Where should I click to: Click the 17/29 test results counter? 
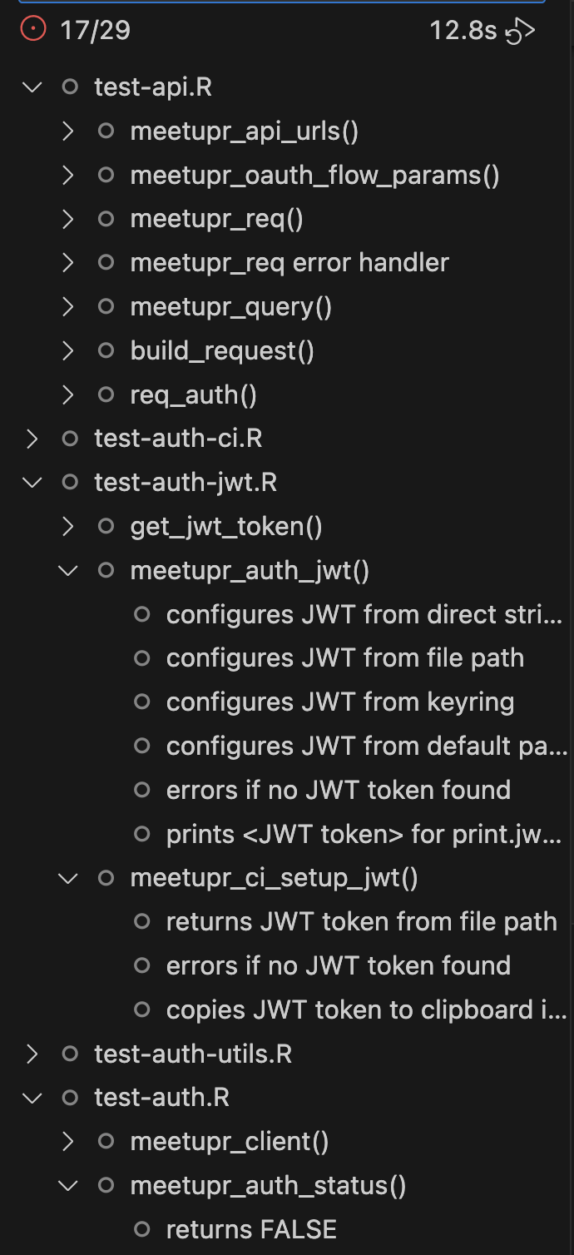pyautogui.click(x=95, y=31)
